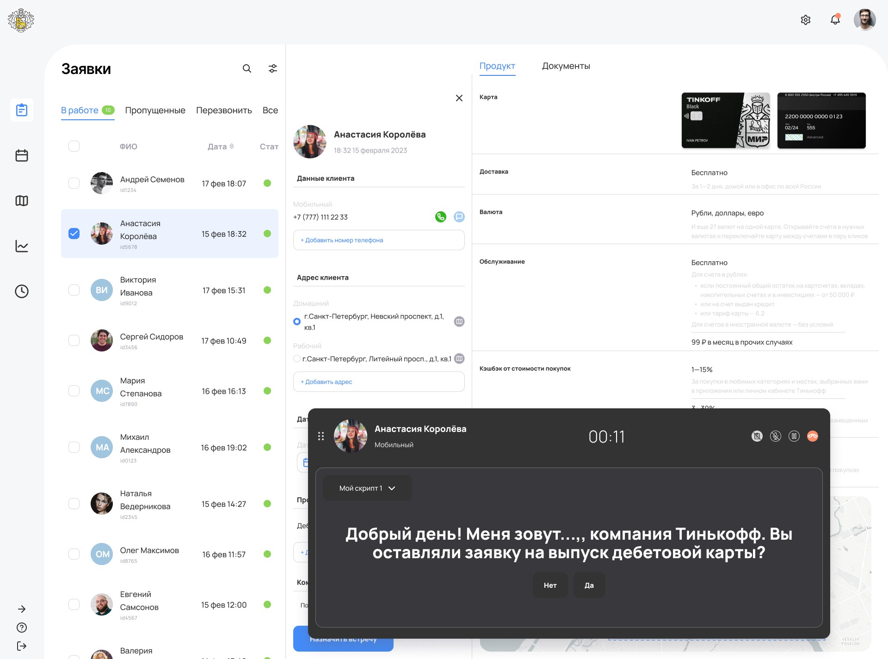Viewport: 888px width, 659px height.
Task: Open the message chat icon near phone number
Action: 459,216
